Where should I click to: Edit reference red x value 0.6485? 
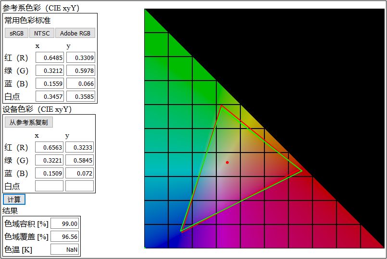(x=50, y=58)
